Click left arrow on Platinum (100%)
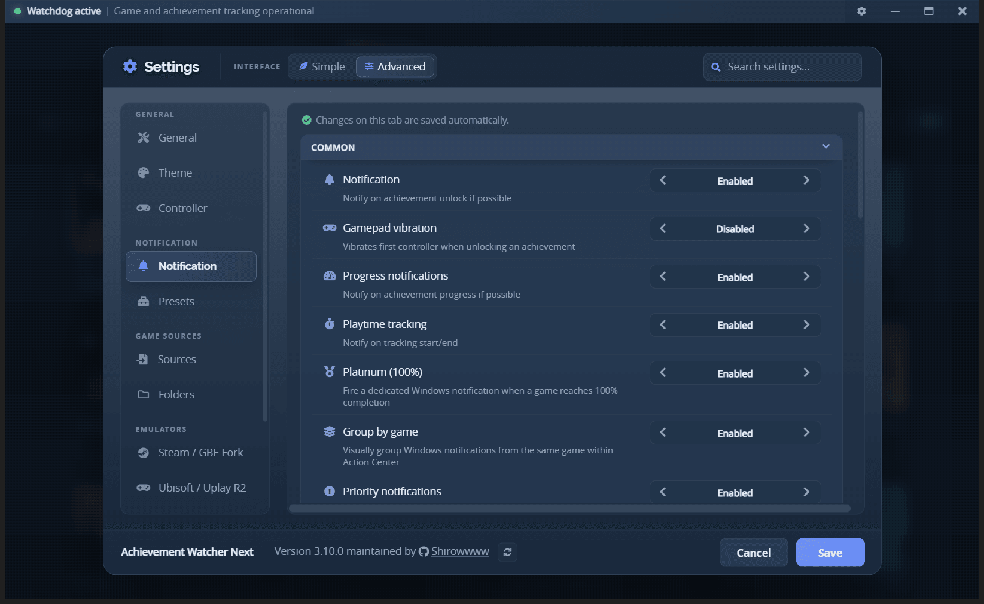This screenshot has width=984, height=604. click(663, 373)
